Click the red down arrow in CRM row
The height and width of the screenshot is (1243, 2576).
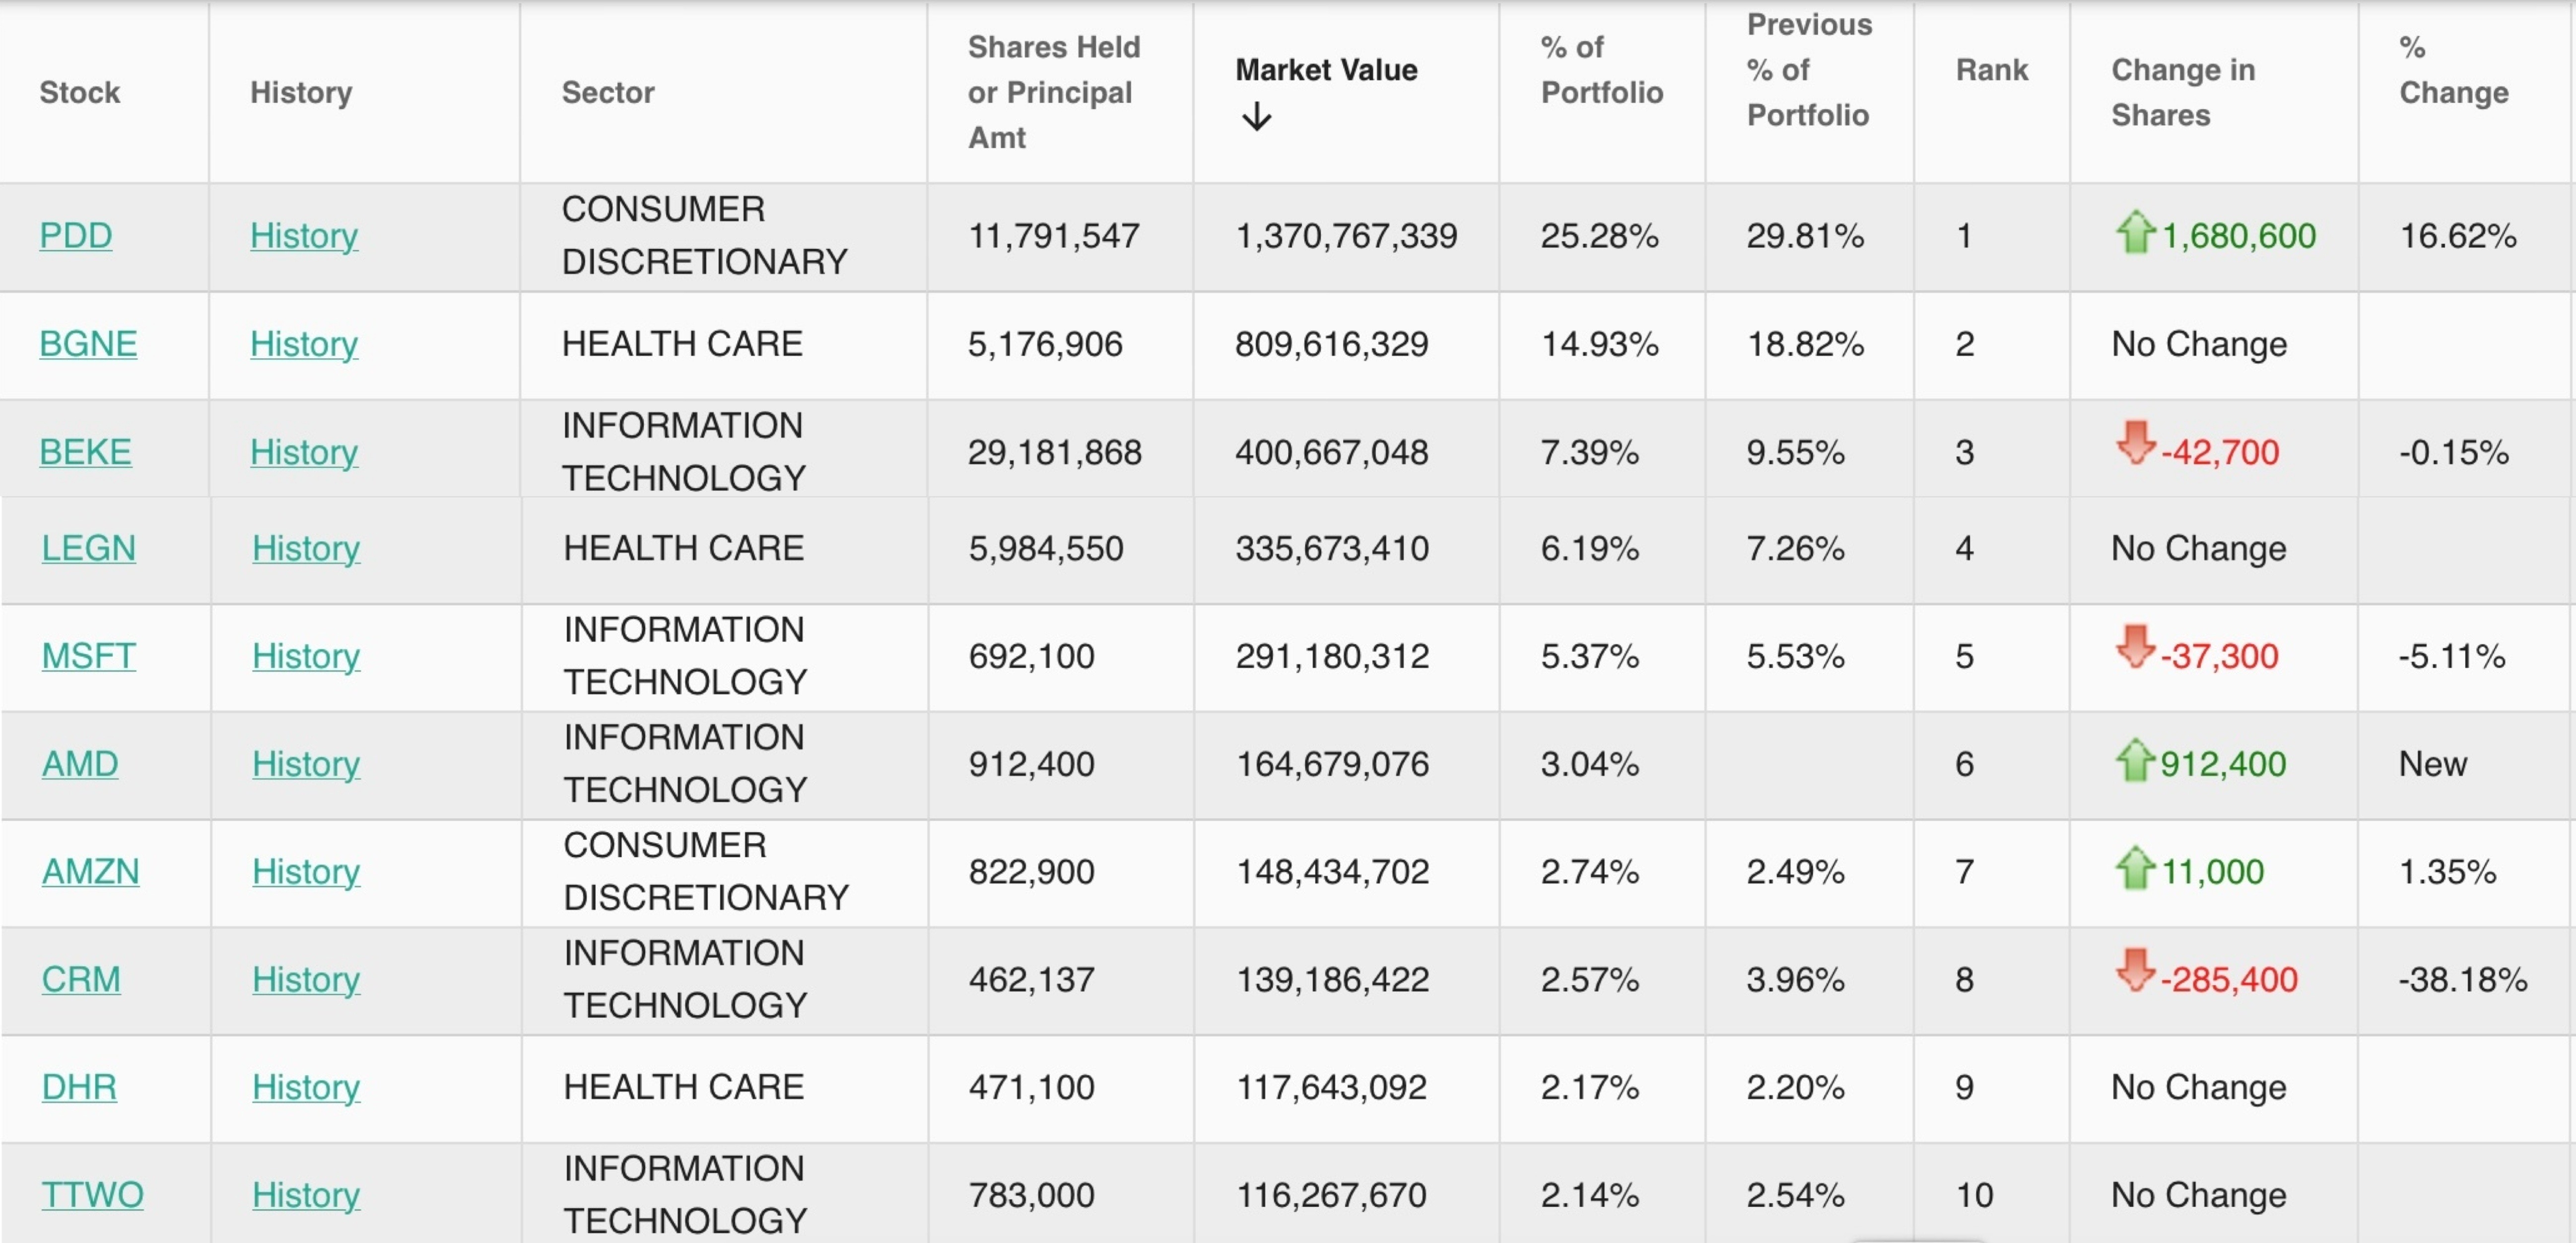click(x=2135, y=971)
